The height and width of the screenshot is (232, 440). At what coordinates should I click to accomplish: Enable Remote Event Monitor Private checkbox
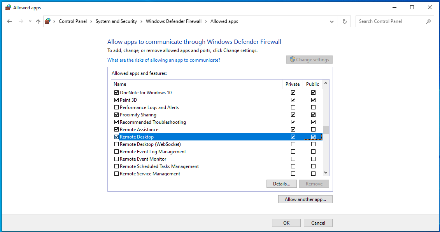pos(293,159)
